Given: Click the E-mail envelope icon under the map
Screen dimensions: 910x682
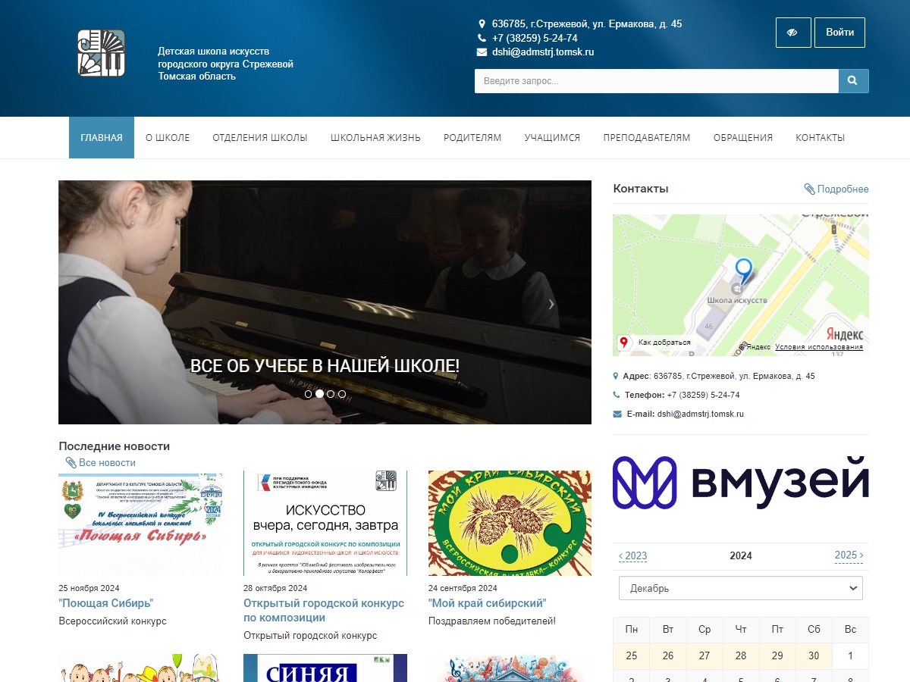Looking at the screenshot, I should tap(617, 415).
